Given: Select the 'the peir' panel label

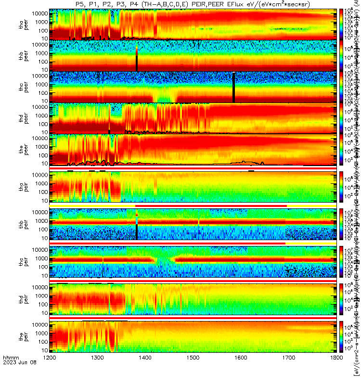Looking at the screenshot, I should (24, 336).
